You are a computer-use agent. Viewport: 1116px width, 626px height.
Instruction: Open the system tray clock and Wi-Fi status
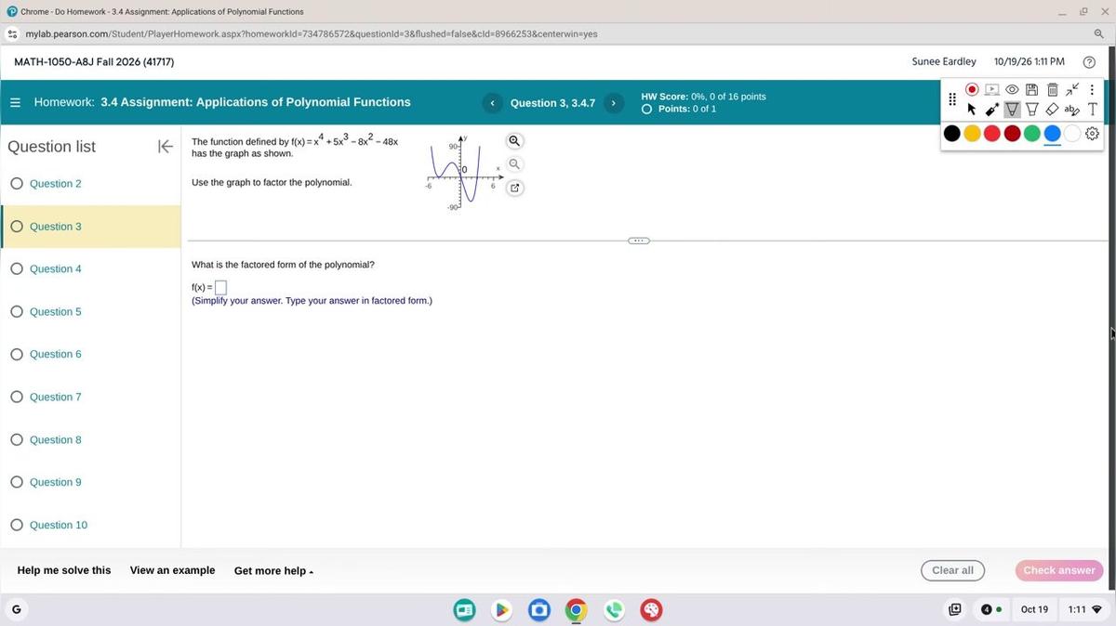tap(1083, 609)
